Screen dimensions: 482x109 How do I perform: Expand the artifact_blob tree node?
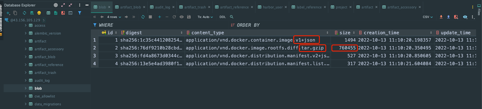pyautogui.click(x=26, y=57)
